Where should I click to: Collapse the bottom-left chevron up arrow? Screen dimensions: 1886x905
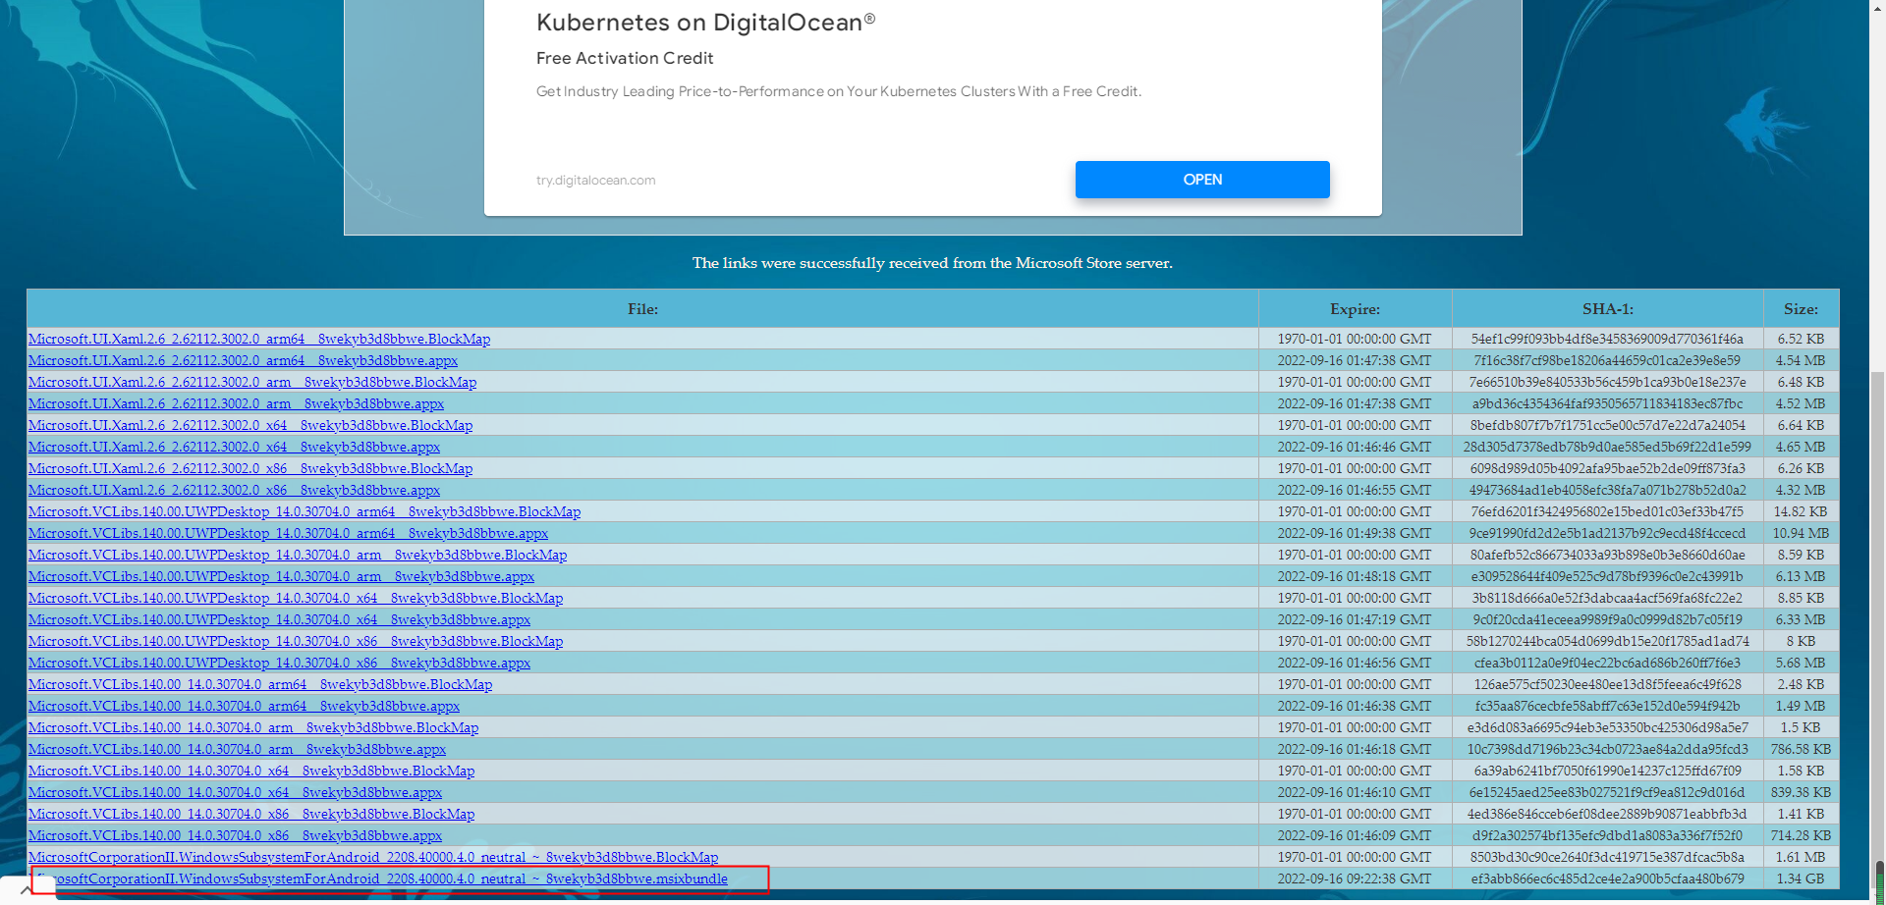point(26,890)
